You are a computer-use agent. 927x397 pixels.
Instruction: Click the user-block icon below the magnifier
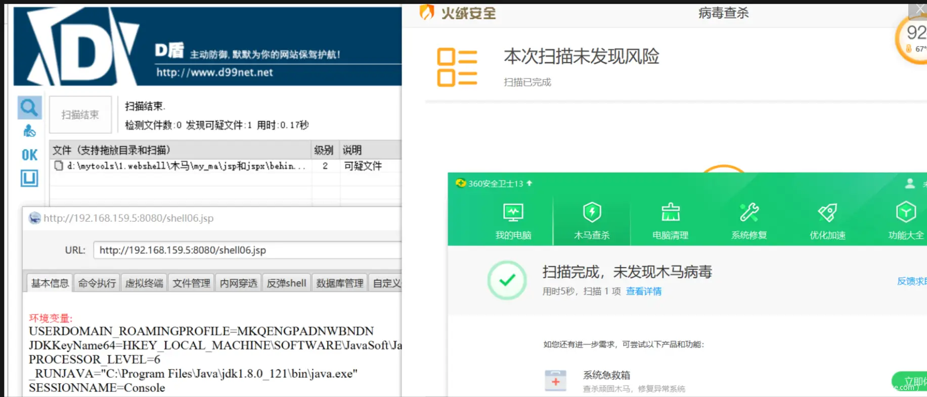click(x=29, y=131)
